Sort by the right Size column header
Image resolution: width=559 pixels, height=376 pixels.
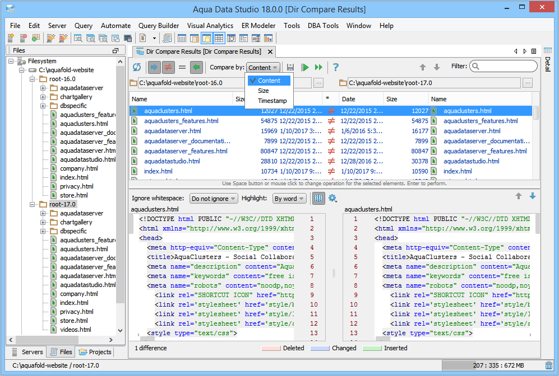pos(406,99)
